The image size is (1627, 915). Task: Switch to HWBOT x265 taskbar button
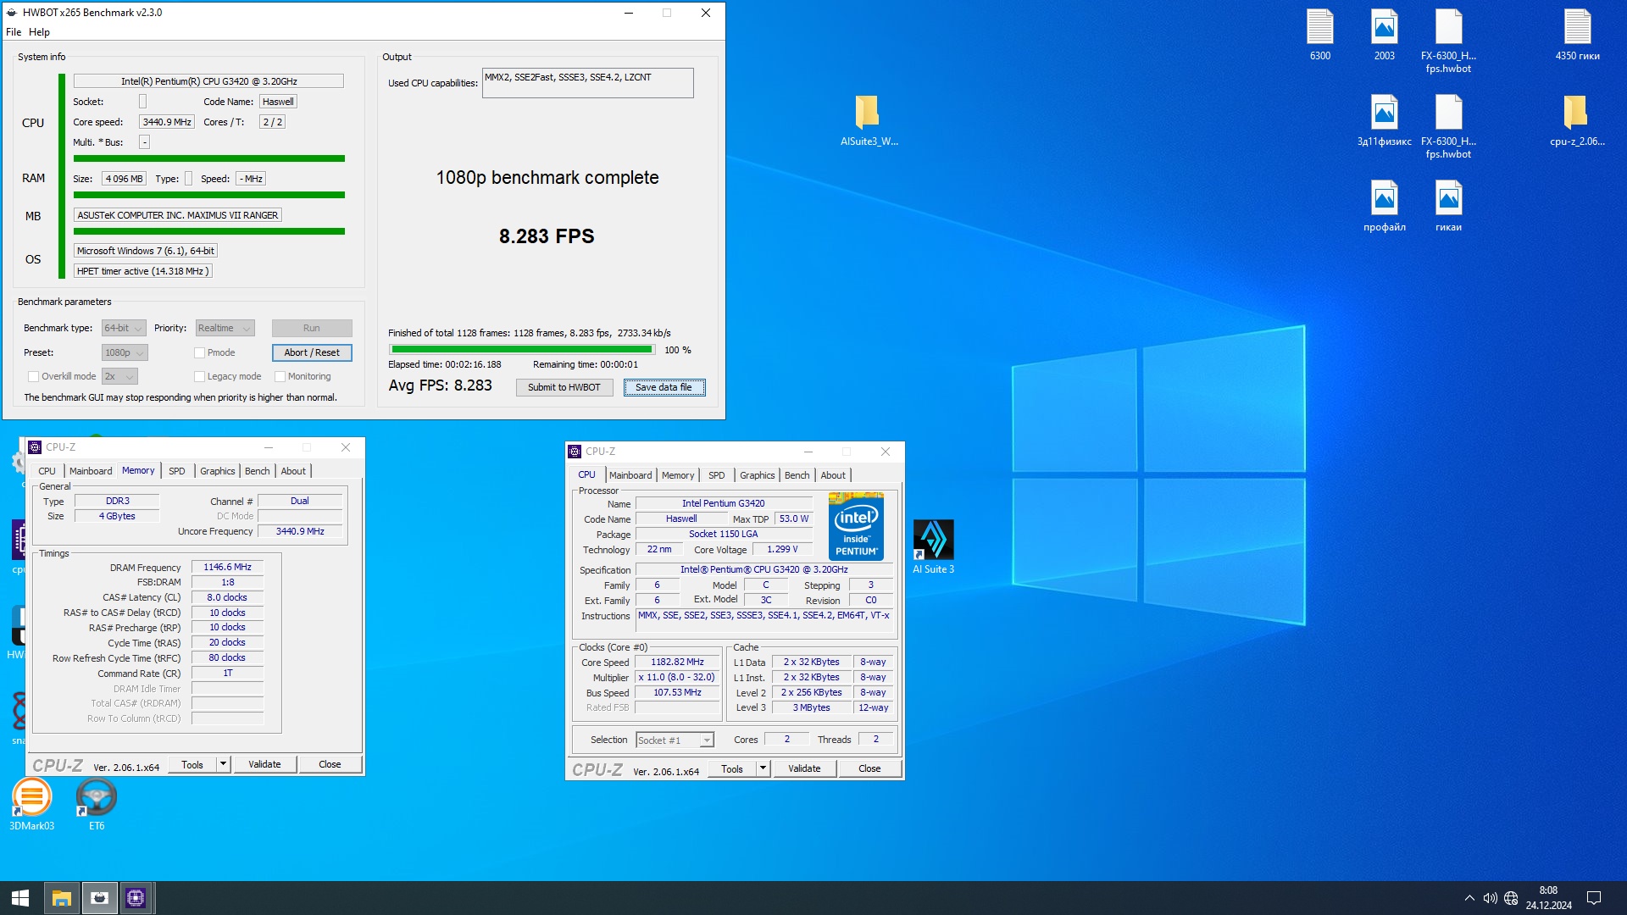pos(99,898)
